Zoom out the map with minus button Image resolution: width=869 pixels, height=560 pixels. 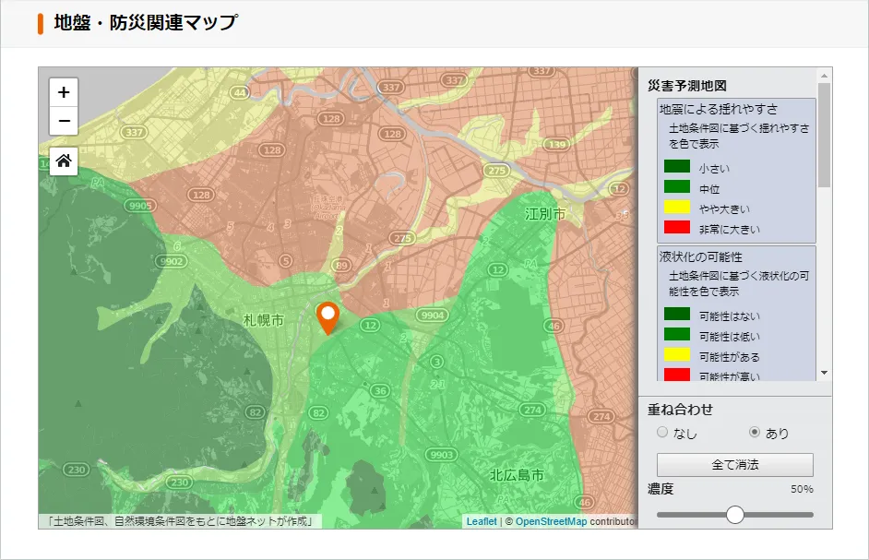[x=64, y=121]
